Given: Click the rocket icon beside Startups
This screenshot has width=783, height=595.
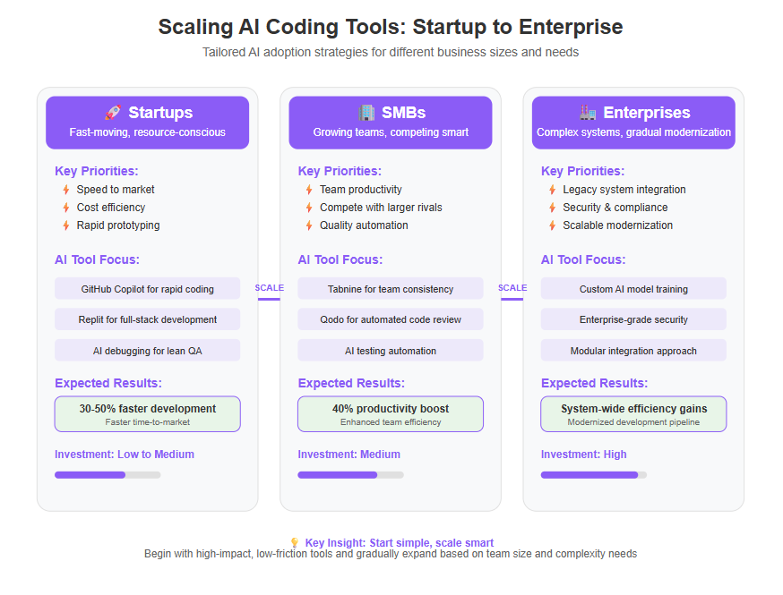Looking at the screenshot, I should (113, 112).
